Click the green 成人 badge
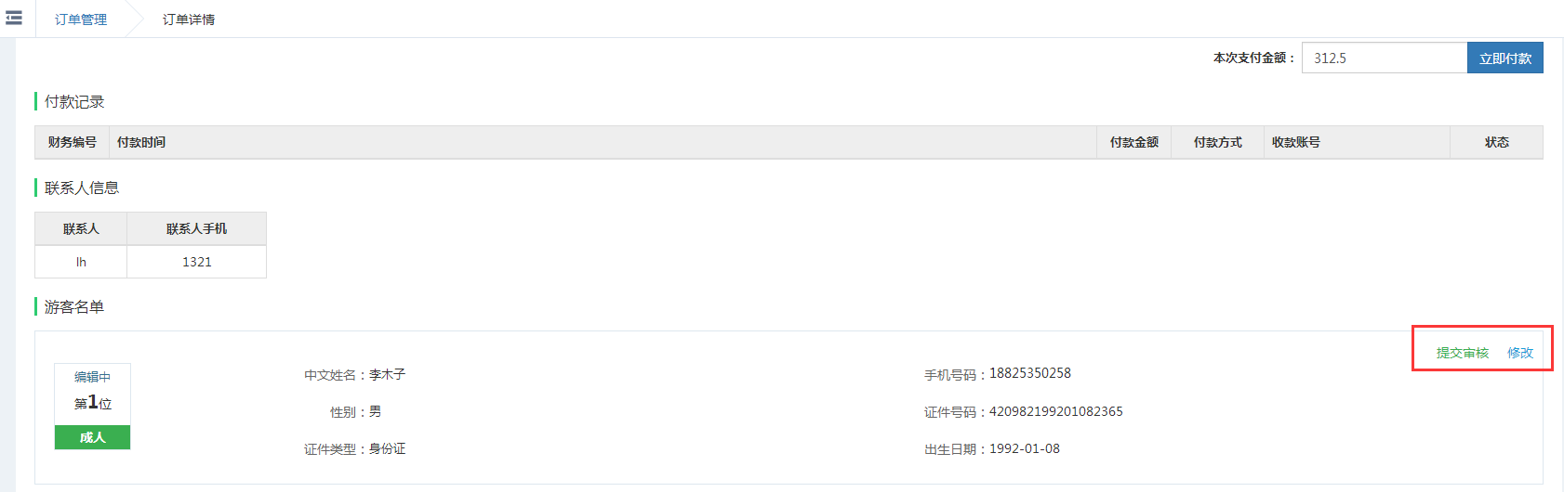1564x492 pixels. [x=92, y=437]
